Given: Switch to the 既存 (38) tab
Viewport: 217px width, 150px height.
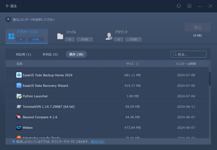Looking at the screenshot, I should tap(76, 54).
